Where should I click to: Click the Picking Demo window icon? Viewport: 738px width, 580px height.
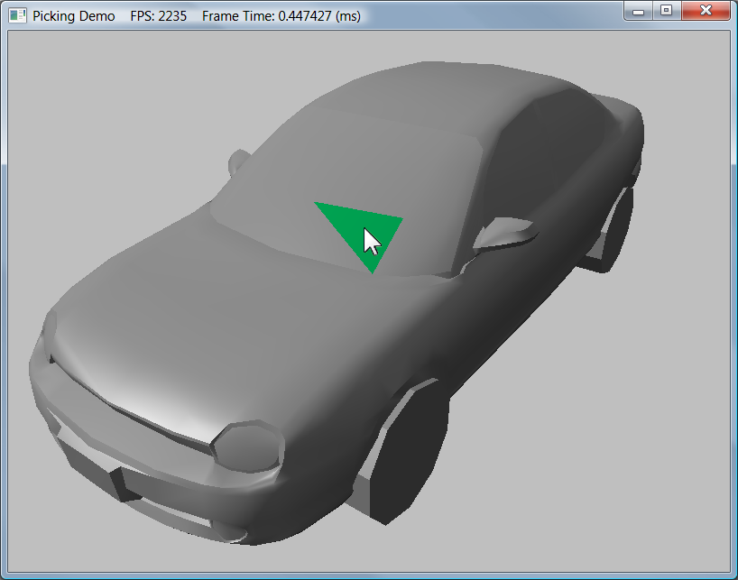coord(17,16)
